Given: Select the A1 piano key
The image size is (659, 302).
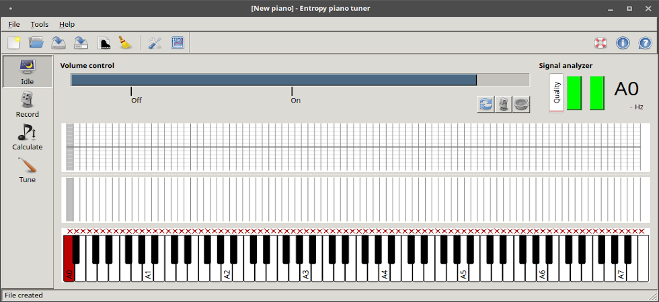Looking at the screenshot, I should pyautogui.click(x=147, y=272).
